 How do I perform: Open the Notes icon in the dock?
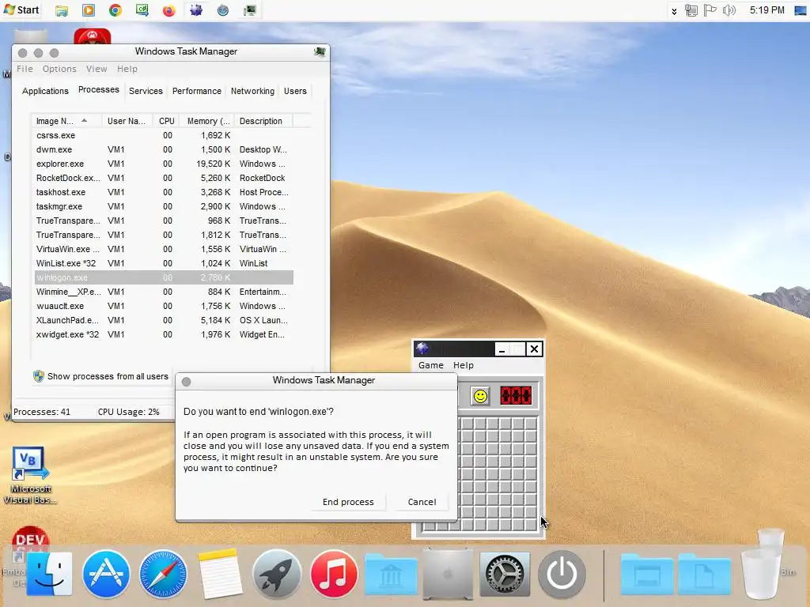pyautogui.click(x=220, y=574)
